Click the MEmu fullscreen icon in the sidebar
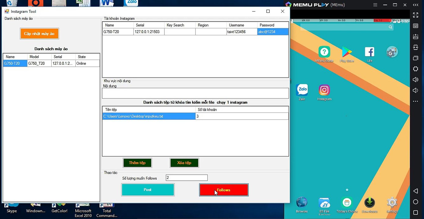 coord(415,15)
